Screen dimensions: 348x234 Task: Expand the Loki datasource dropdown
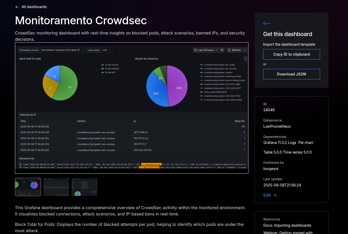(x=106, y=50)
